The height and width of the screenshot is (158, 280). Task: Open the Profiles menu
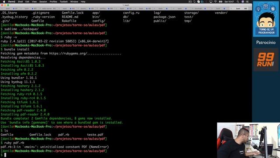click(53, 2)
